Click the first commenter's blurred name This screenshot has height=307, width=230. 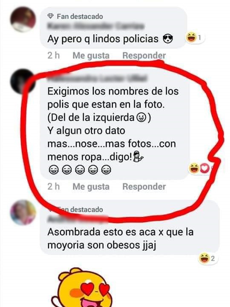(x=96, y=26)
